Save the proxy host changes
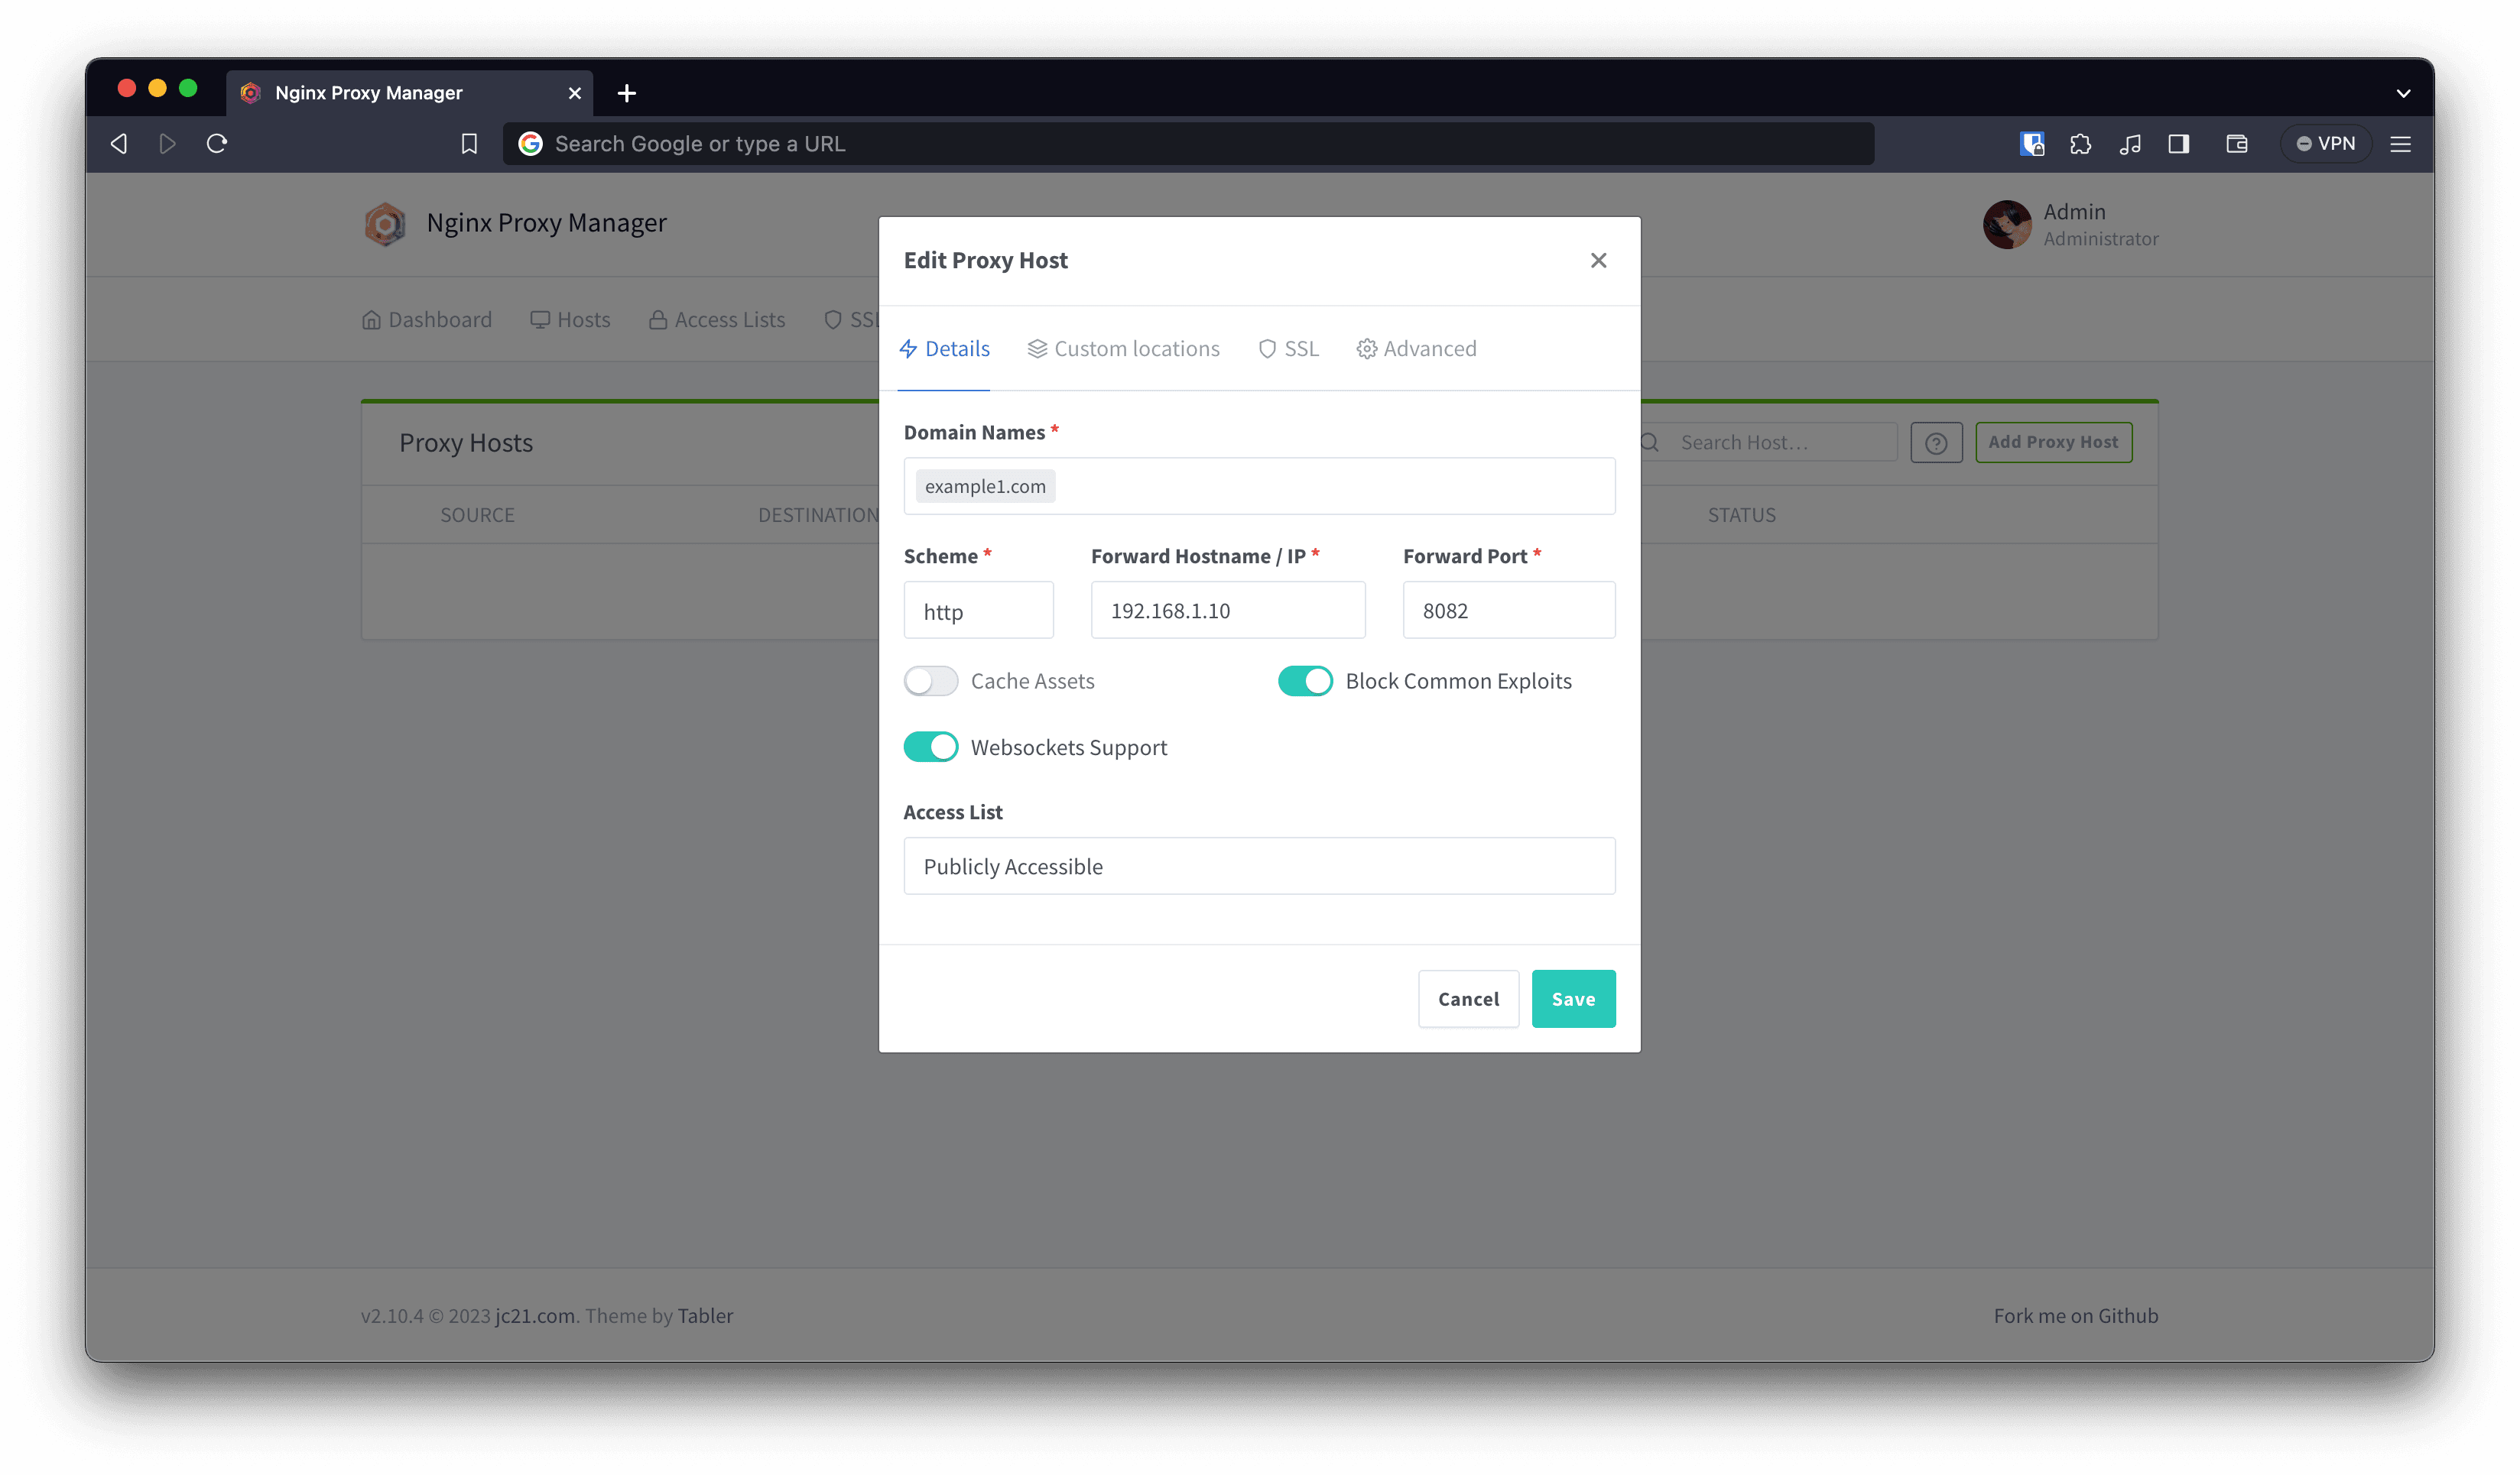Image resolution: width=2520 pixels, height=1475 pixels. click(1573, 998)
